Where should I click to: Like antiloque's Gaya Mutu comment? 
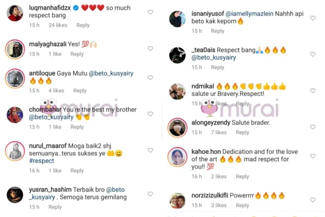point(150,78)
